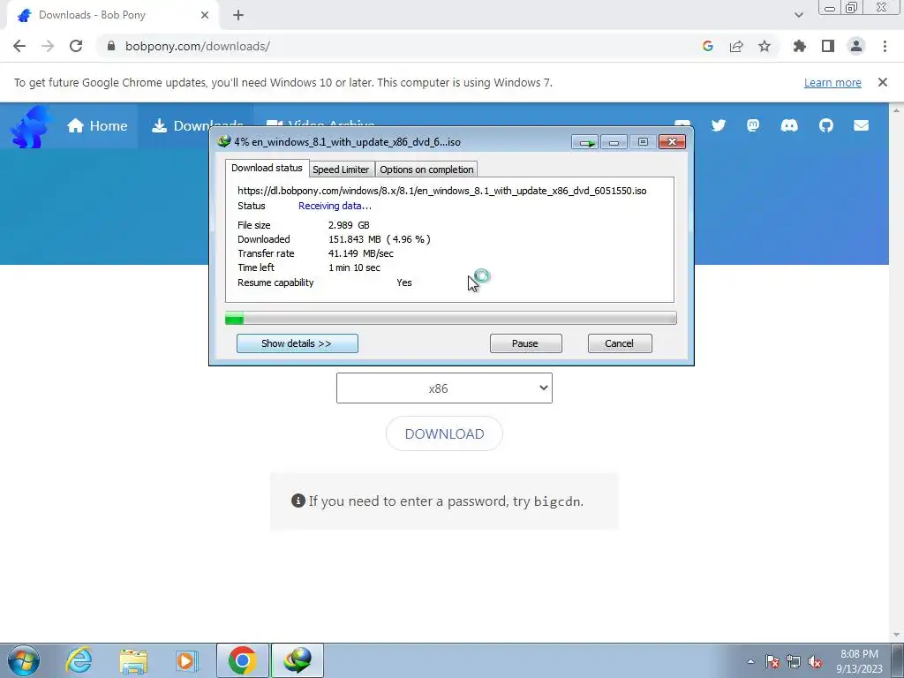Open the Windows Start button

[24, 660]
